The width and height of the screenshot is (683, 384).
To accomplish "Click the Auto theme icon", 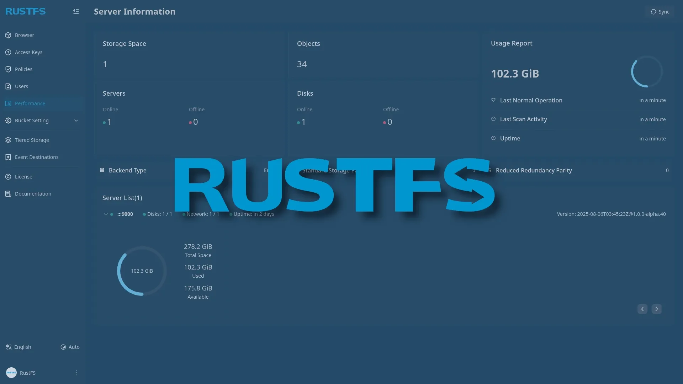I will click(63, 347).
